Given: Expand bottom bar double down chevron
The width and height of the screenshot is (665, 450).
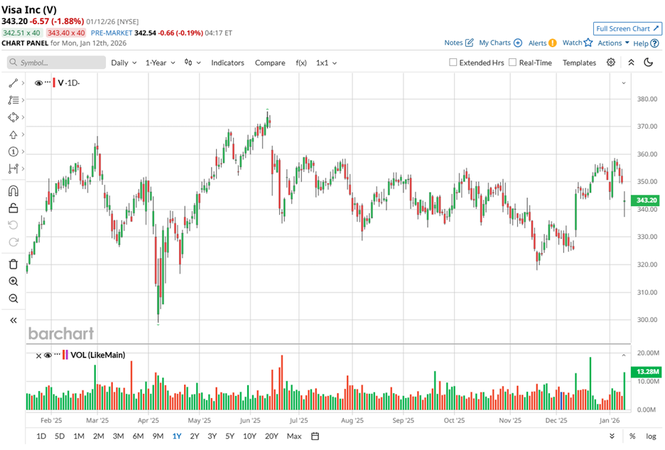Looking at the screenshot, I should (612, 436).
